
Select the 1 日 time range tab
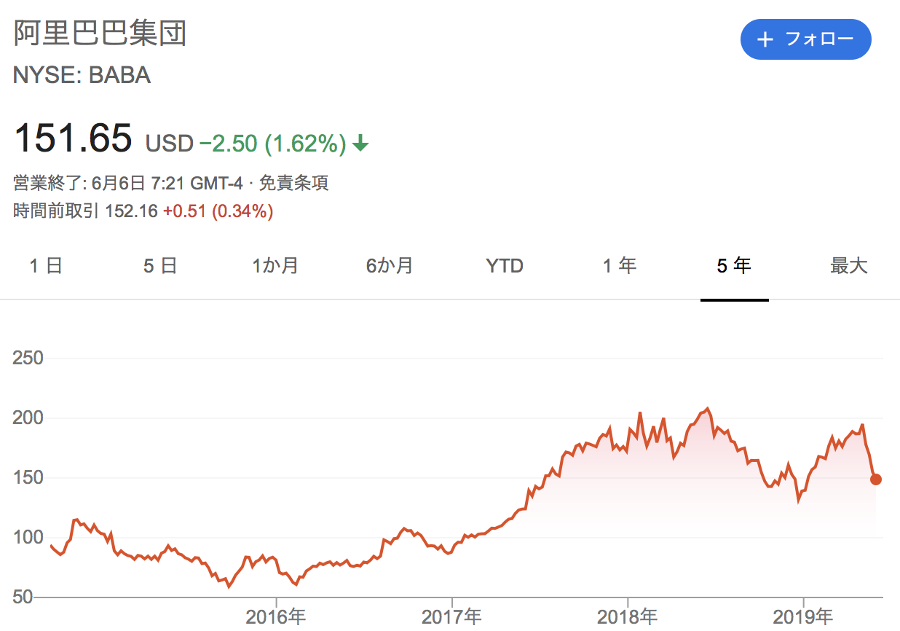click(x=46, y=265)
